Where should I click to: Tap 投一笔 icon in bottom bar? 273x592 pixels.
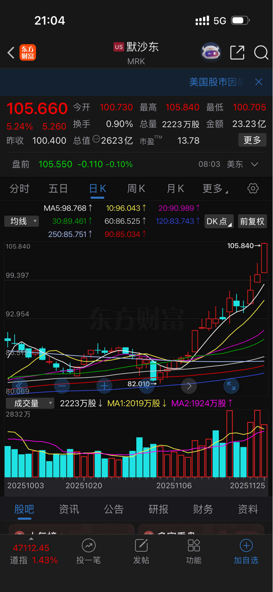coord(88,545)
